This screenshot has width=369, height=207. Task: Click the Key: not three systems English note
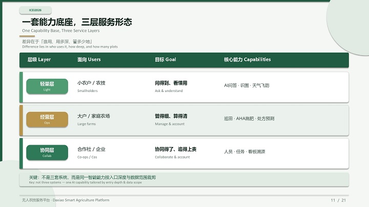[85, 182]
